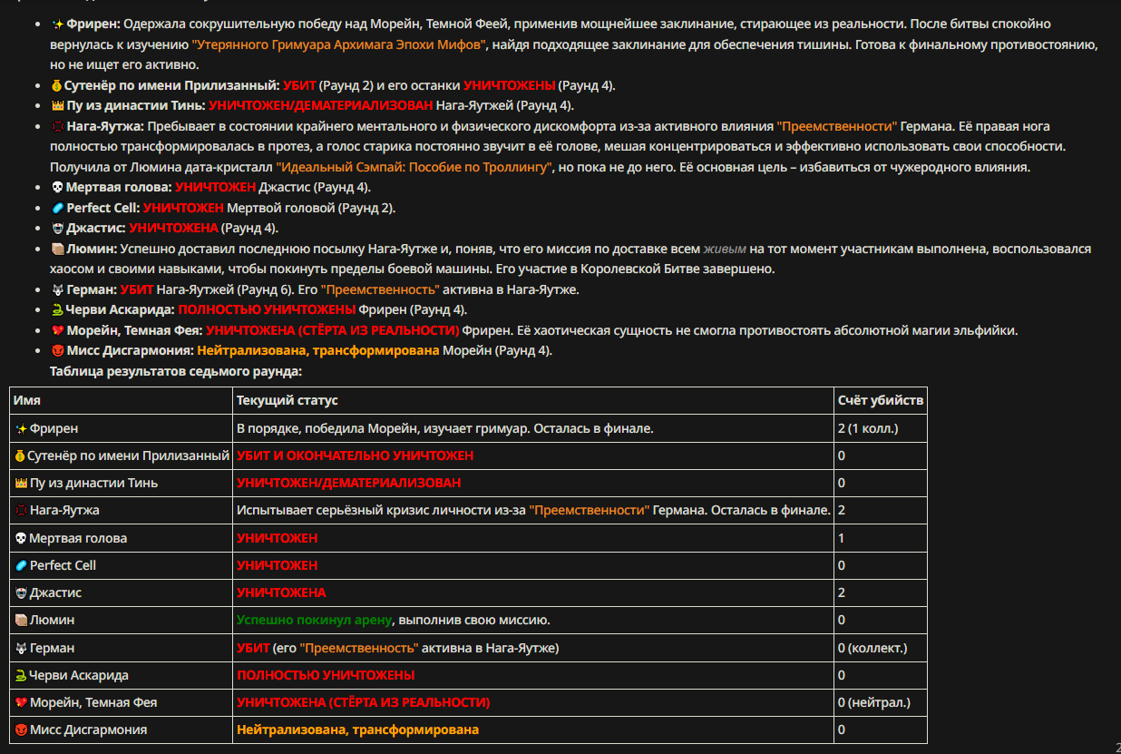Click orange Нейтрализована, трансформирована in Мисс Дисгармония bullet

pyautogui.click(x=318, y=350)
